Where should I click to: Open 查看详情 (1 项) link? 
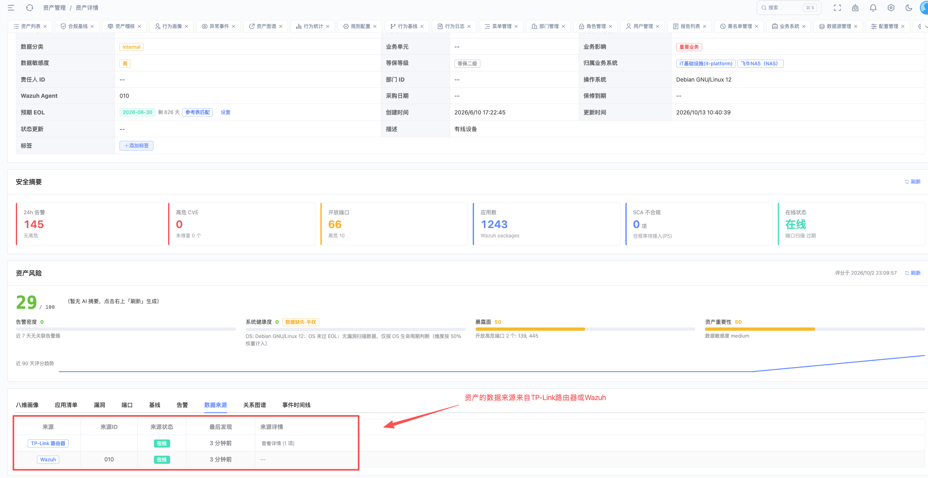tap(278, 444)
